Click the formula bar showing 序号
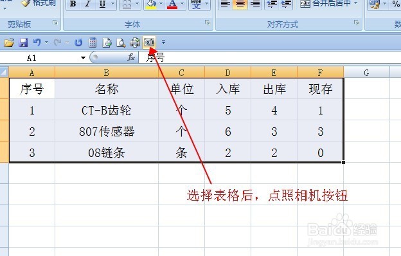Viewport: 401px width, 256px height. [270, 58]
